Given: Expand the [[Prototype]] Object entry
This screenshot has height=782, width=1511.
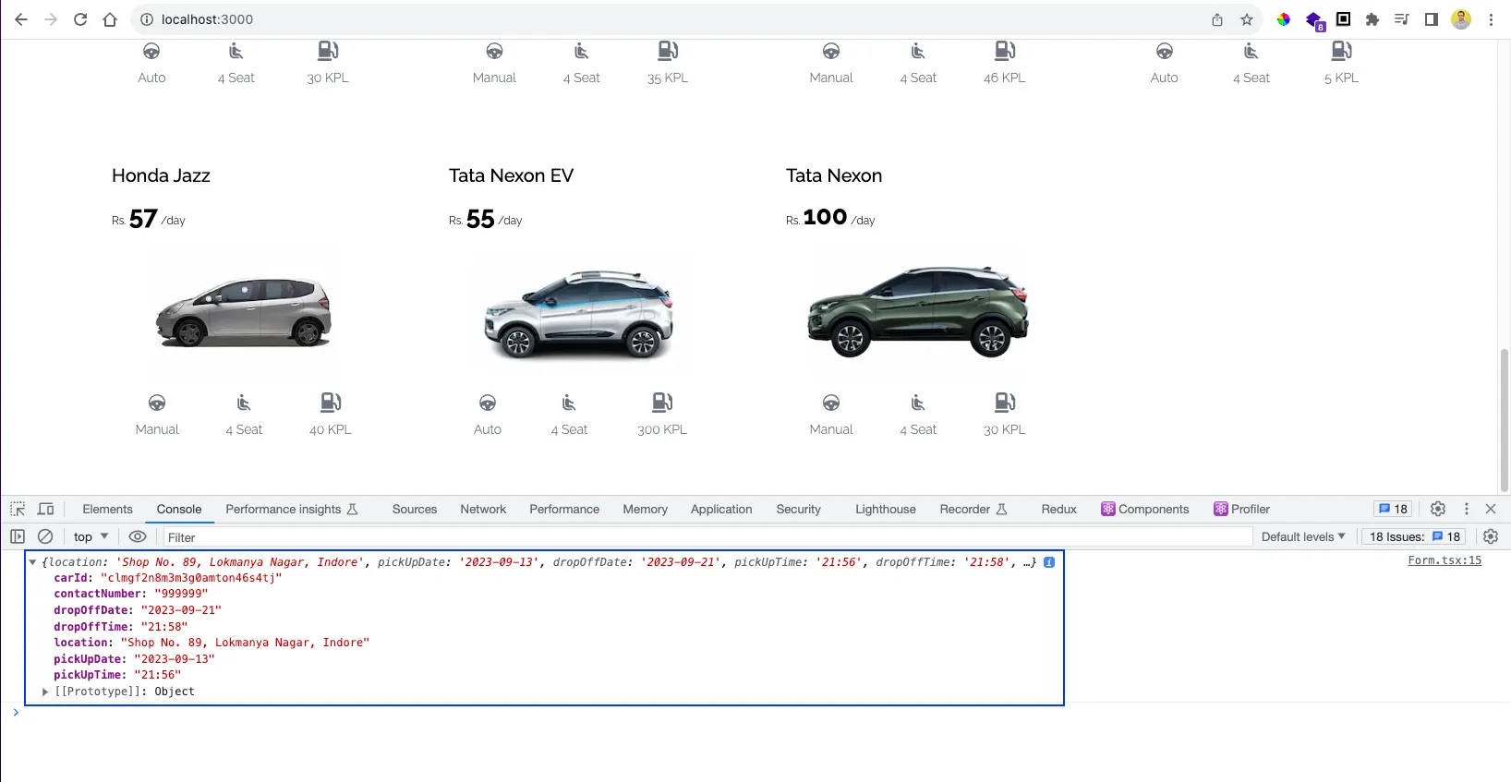Looking at the screenshot, I should [45, 692].
